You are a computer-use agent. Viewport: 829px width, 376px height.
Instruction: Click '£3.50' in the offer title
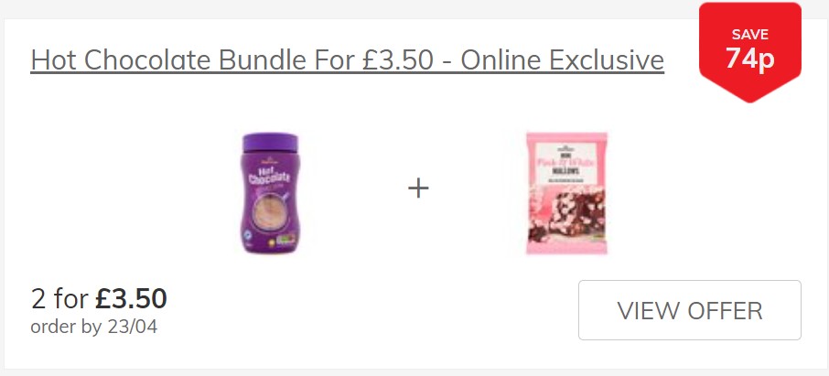[x=398, y=59]
